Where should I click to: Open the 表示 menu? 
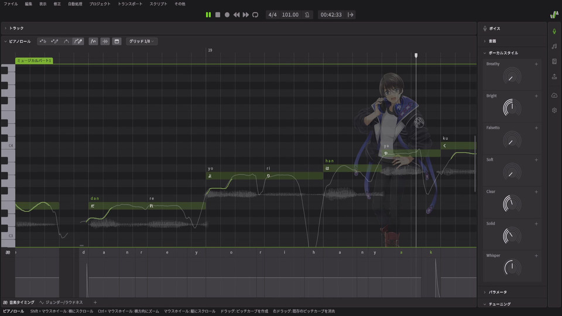tap(43, 4)
